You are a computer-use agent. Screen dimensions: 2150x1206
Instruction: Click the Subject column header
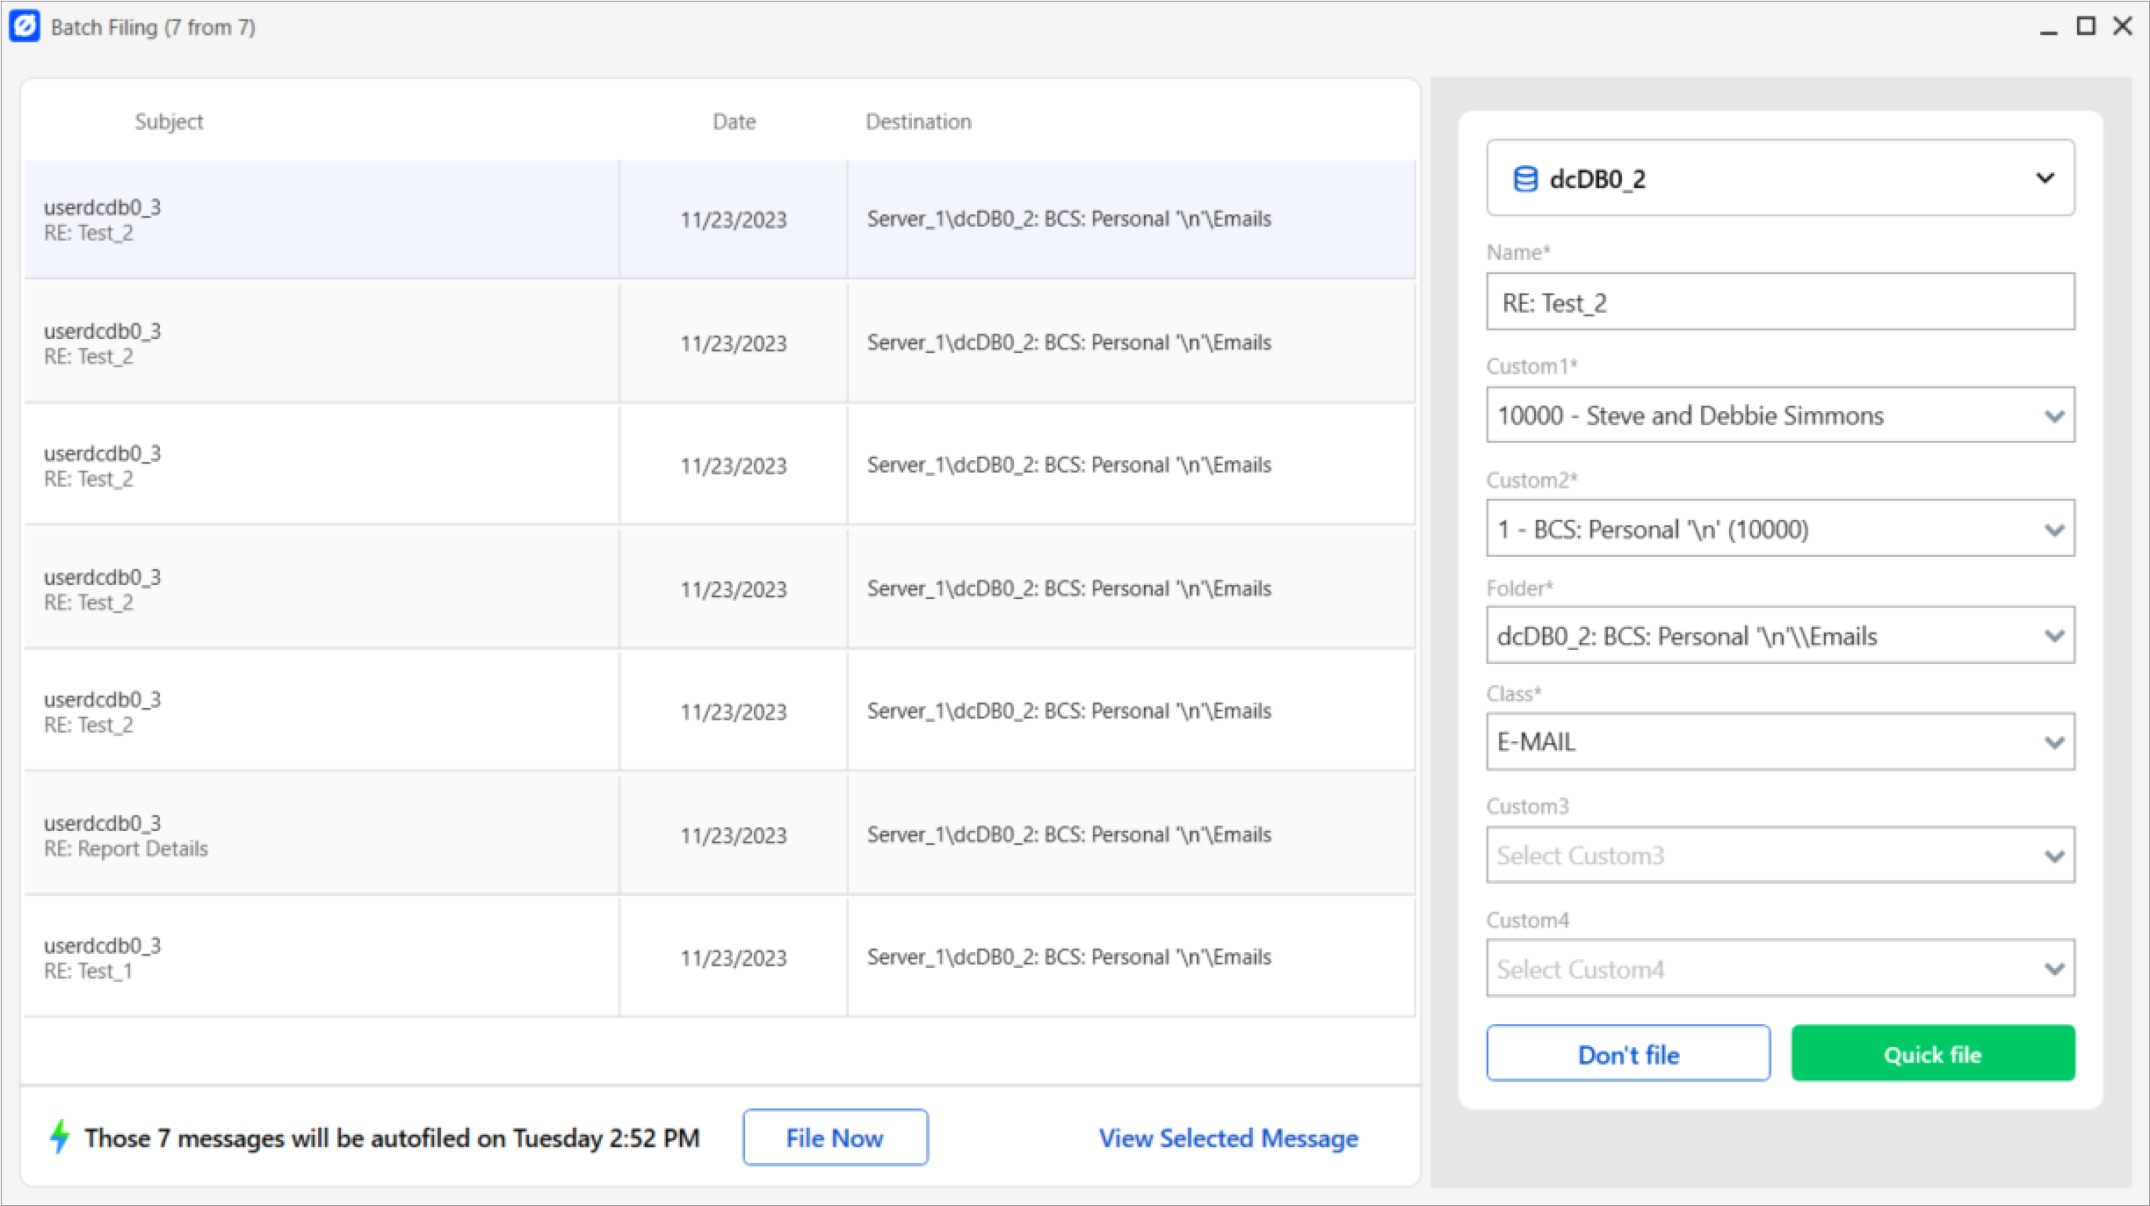(x=169, y=121)
